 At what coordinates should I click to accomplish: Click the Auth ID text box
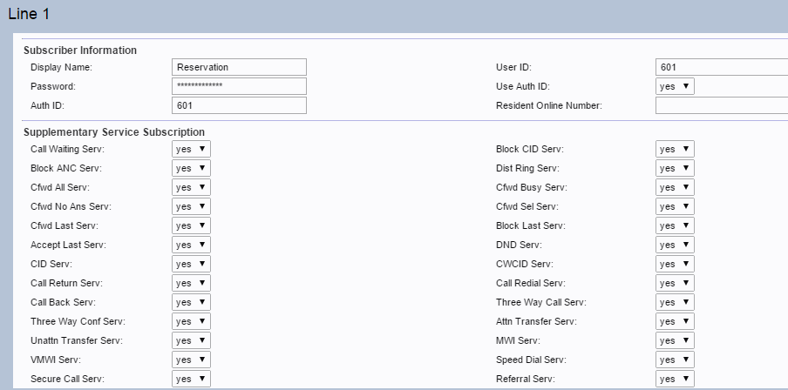(x=240, y=105)
